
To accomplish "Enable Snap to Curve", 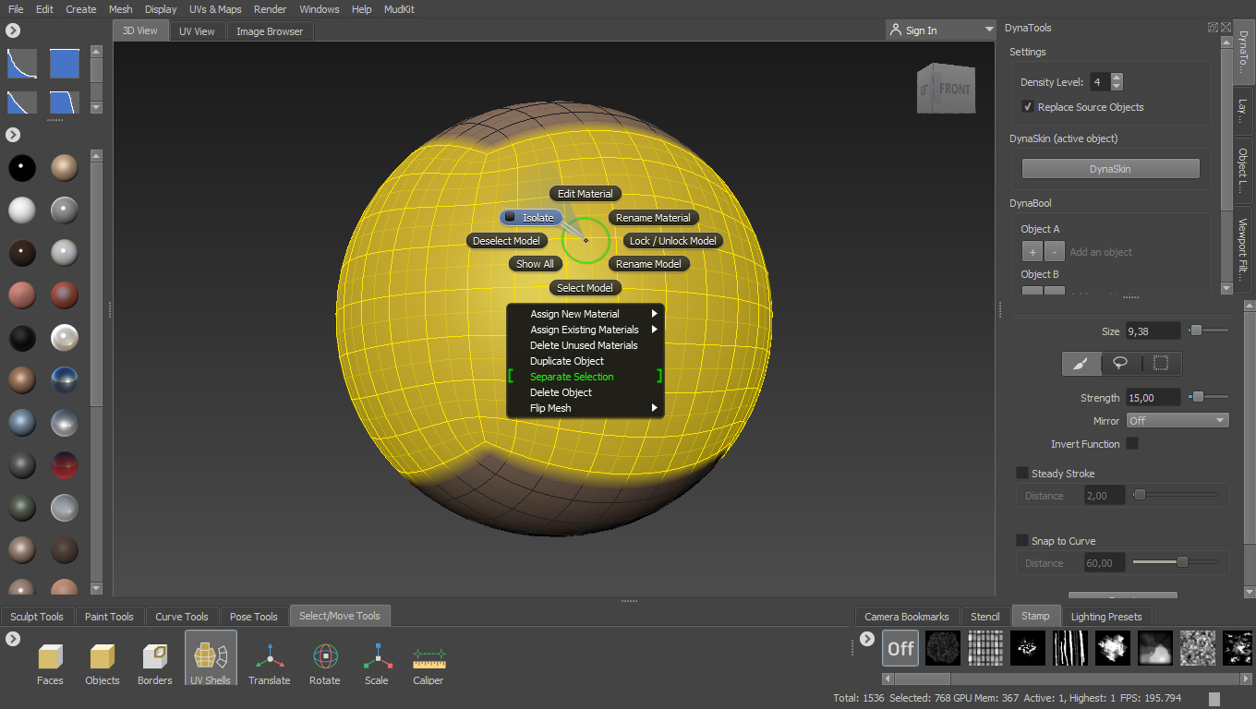I will pyautogui.click(x=1020, y=540).
